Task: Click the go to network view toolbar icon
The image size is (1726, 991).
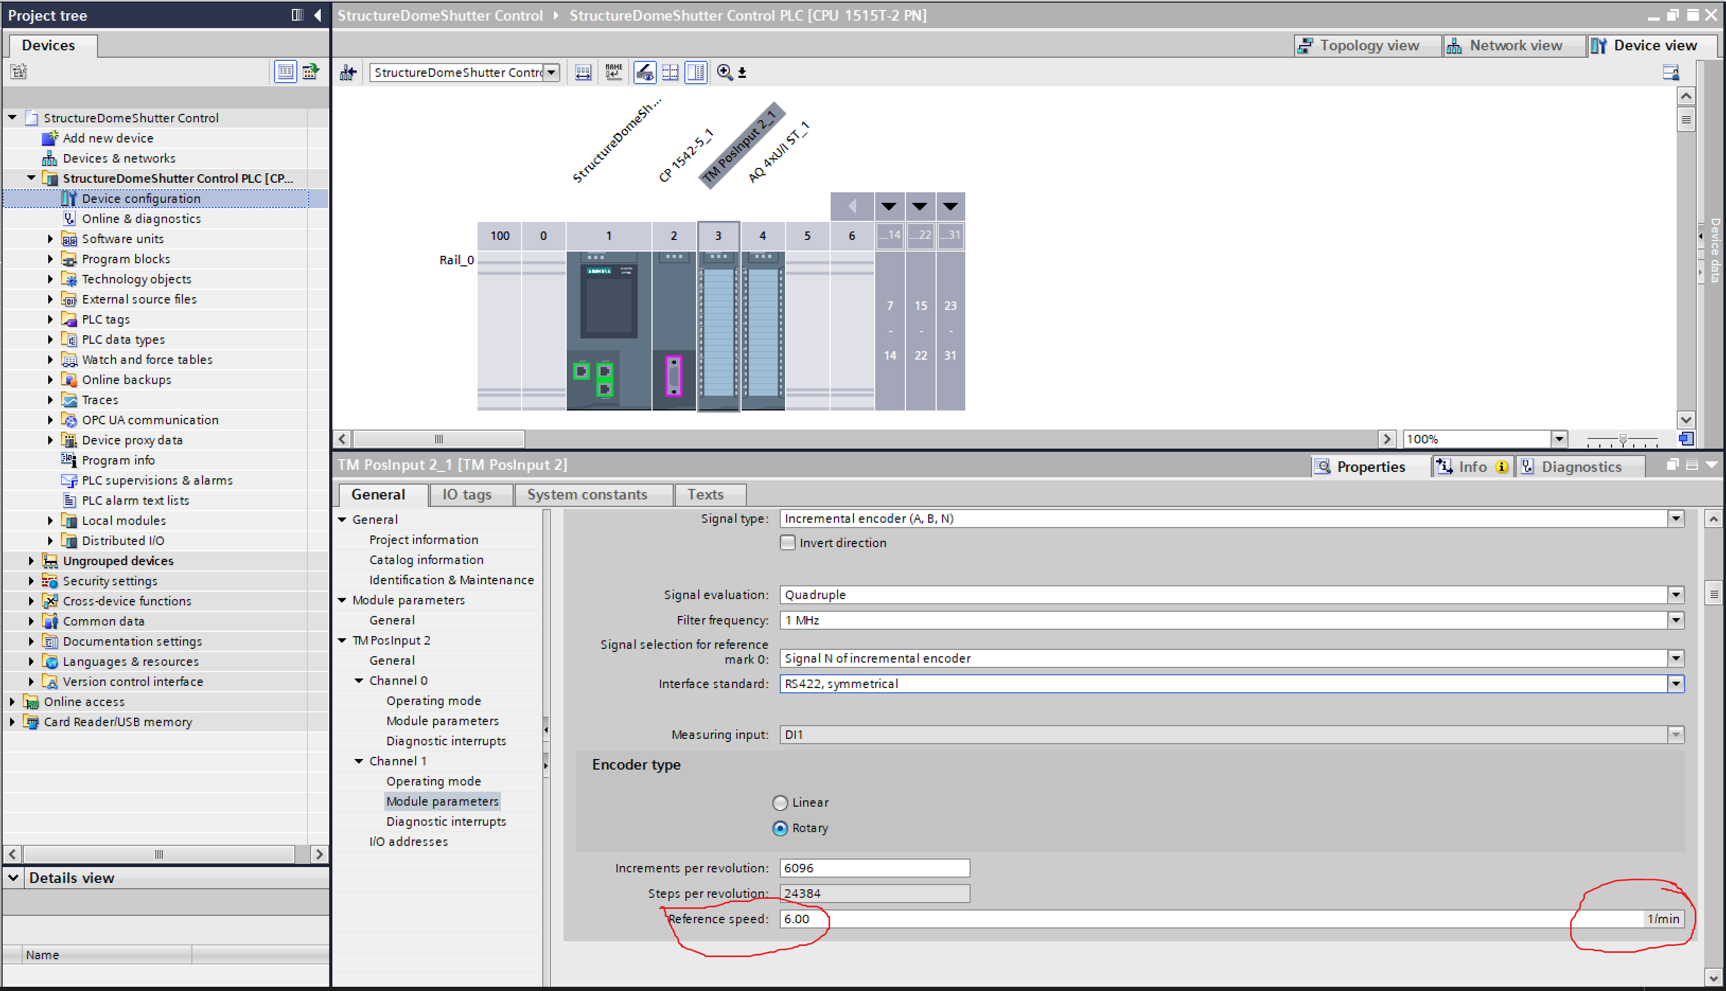Action: point(348,72)
